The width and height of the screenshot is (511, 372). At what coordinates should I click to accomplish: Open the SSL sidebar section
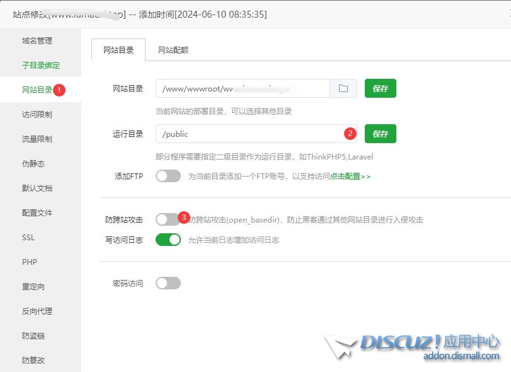[x=28, y=238]
